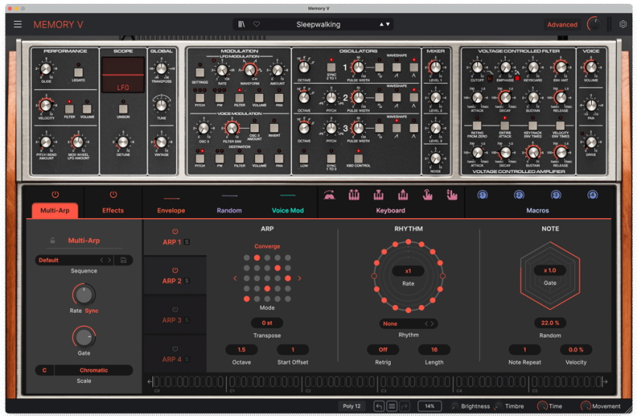Screen dimensions: 637x416
Task: Click the Unison button in Scope section
Action: coord(123,109)
